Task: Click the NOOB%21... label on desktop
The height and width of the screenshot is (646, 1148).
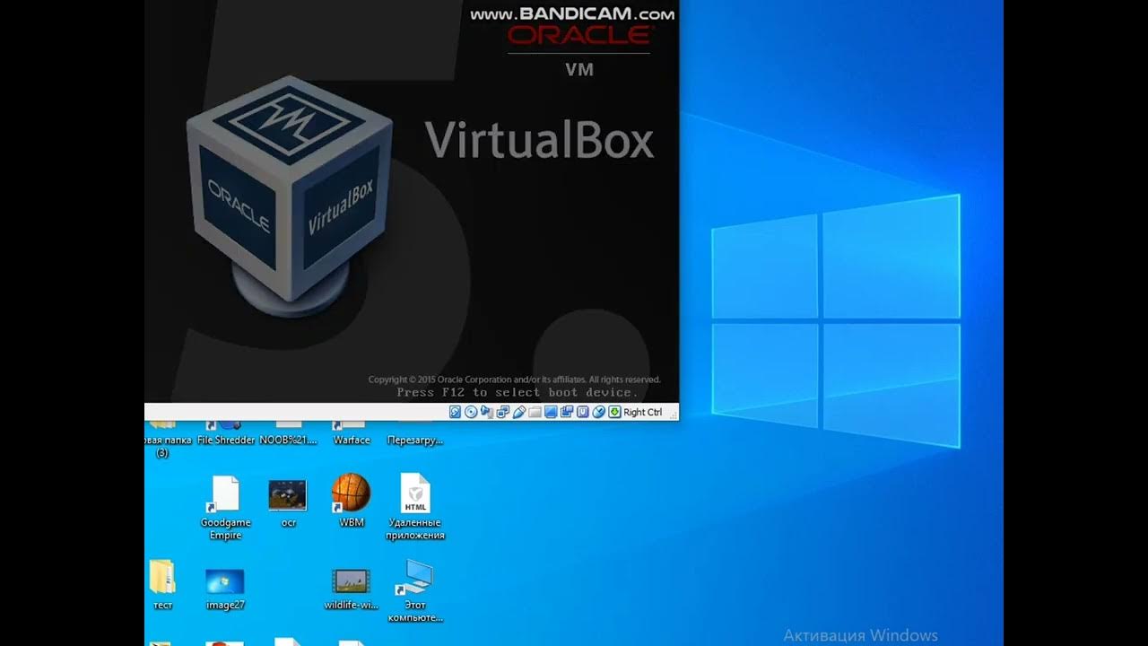Action: coord(289,441)
